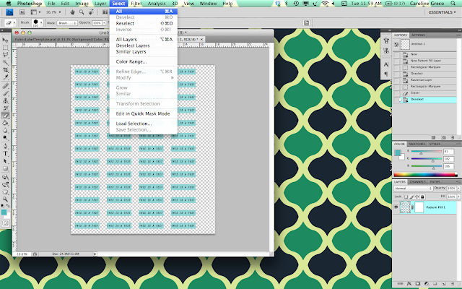Delete layer with trash button
This screenshot has height=289, width=462.
coord(453,284)
